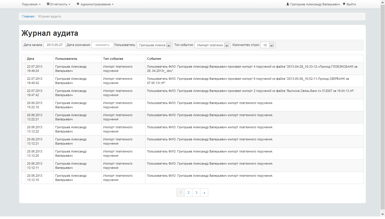Go to pagination page 1

[x=181, y=193]
